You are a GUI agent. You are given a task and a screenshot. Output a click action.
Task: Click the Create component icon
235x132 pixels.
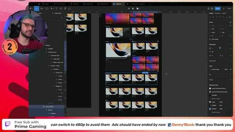tap(129, 9)
